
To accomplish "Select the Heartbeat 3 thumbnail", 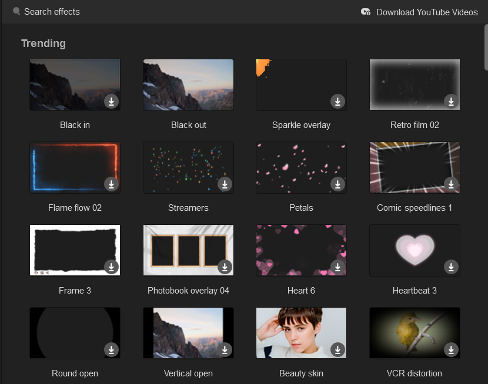I will tap(415, 250).
